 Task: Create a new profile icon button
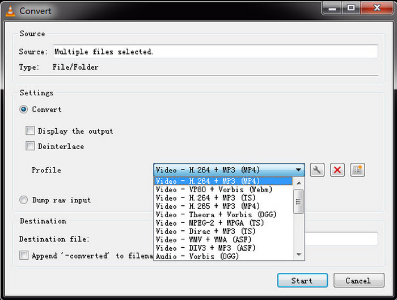tap(357, 170)
